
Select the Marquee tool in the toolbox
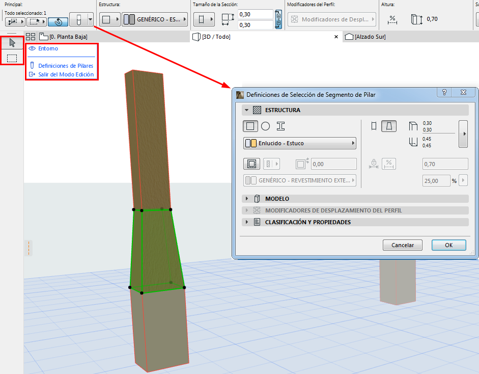[x=12, y=58]
